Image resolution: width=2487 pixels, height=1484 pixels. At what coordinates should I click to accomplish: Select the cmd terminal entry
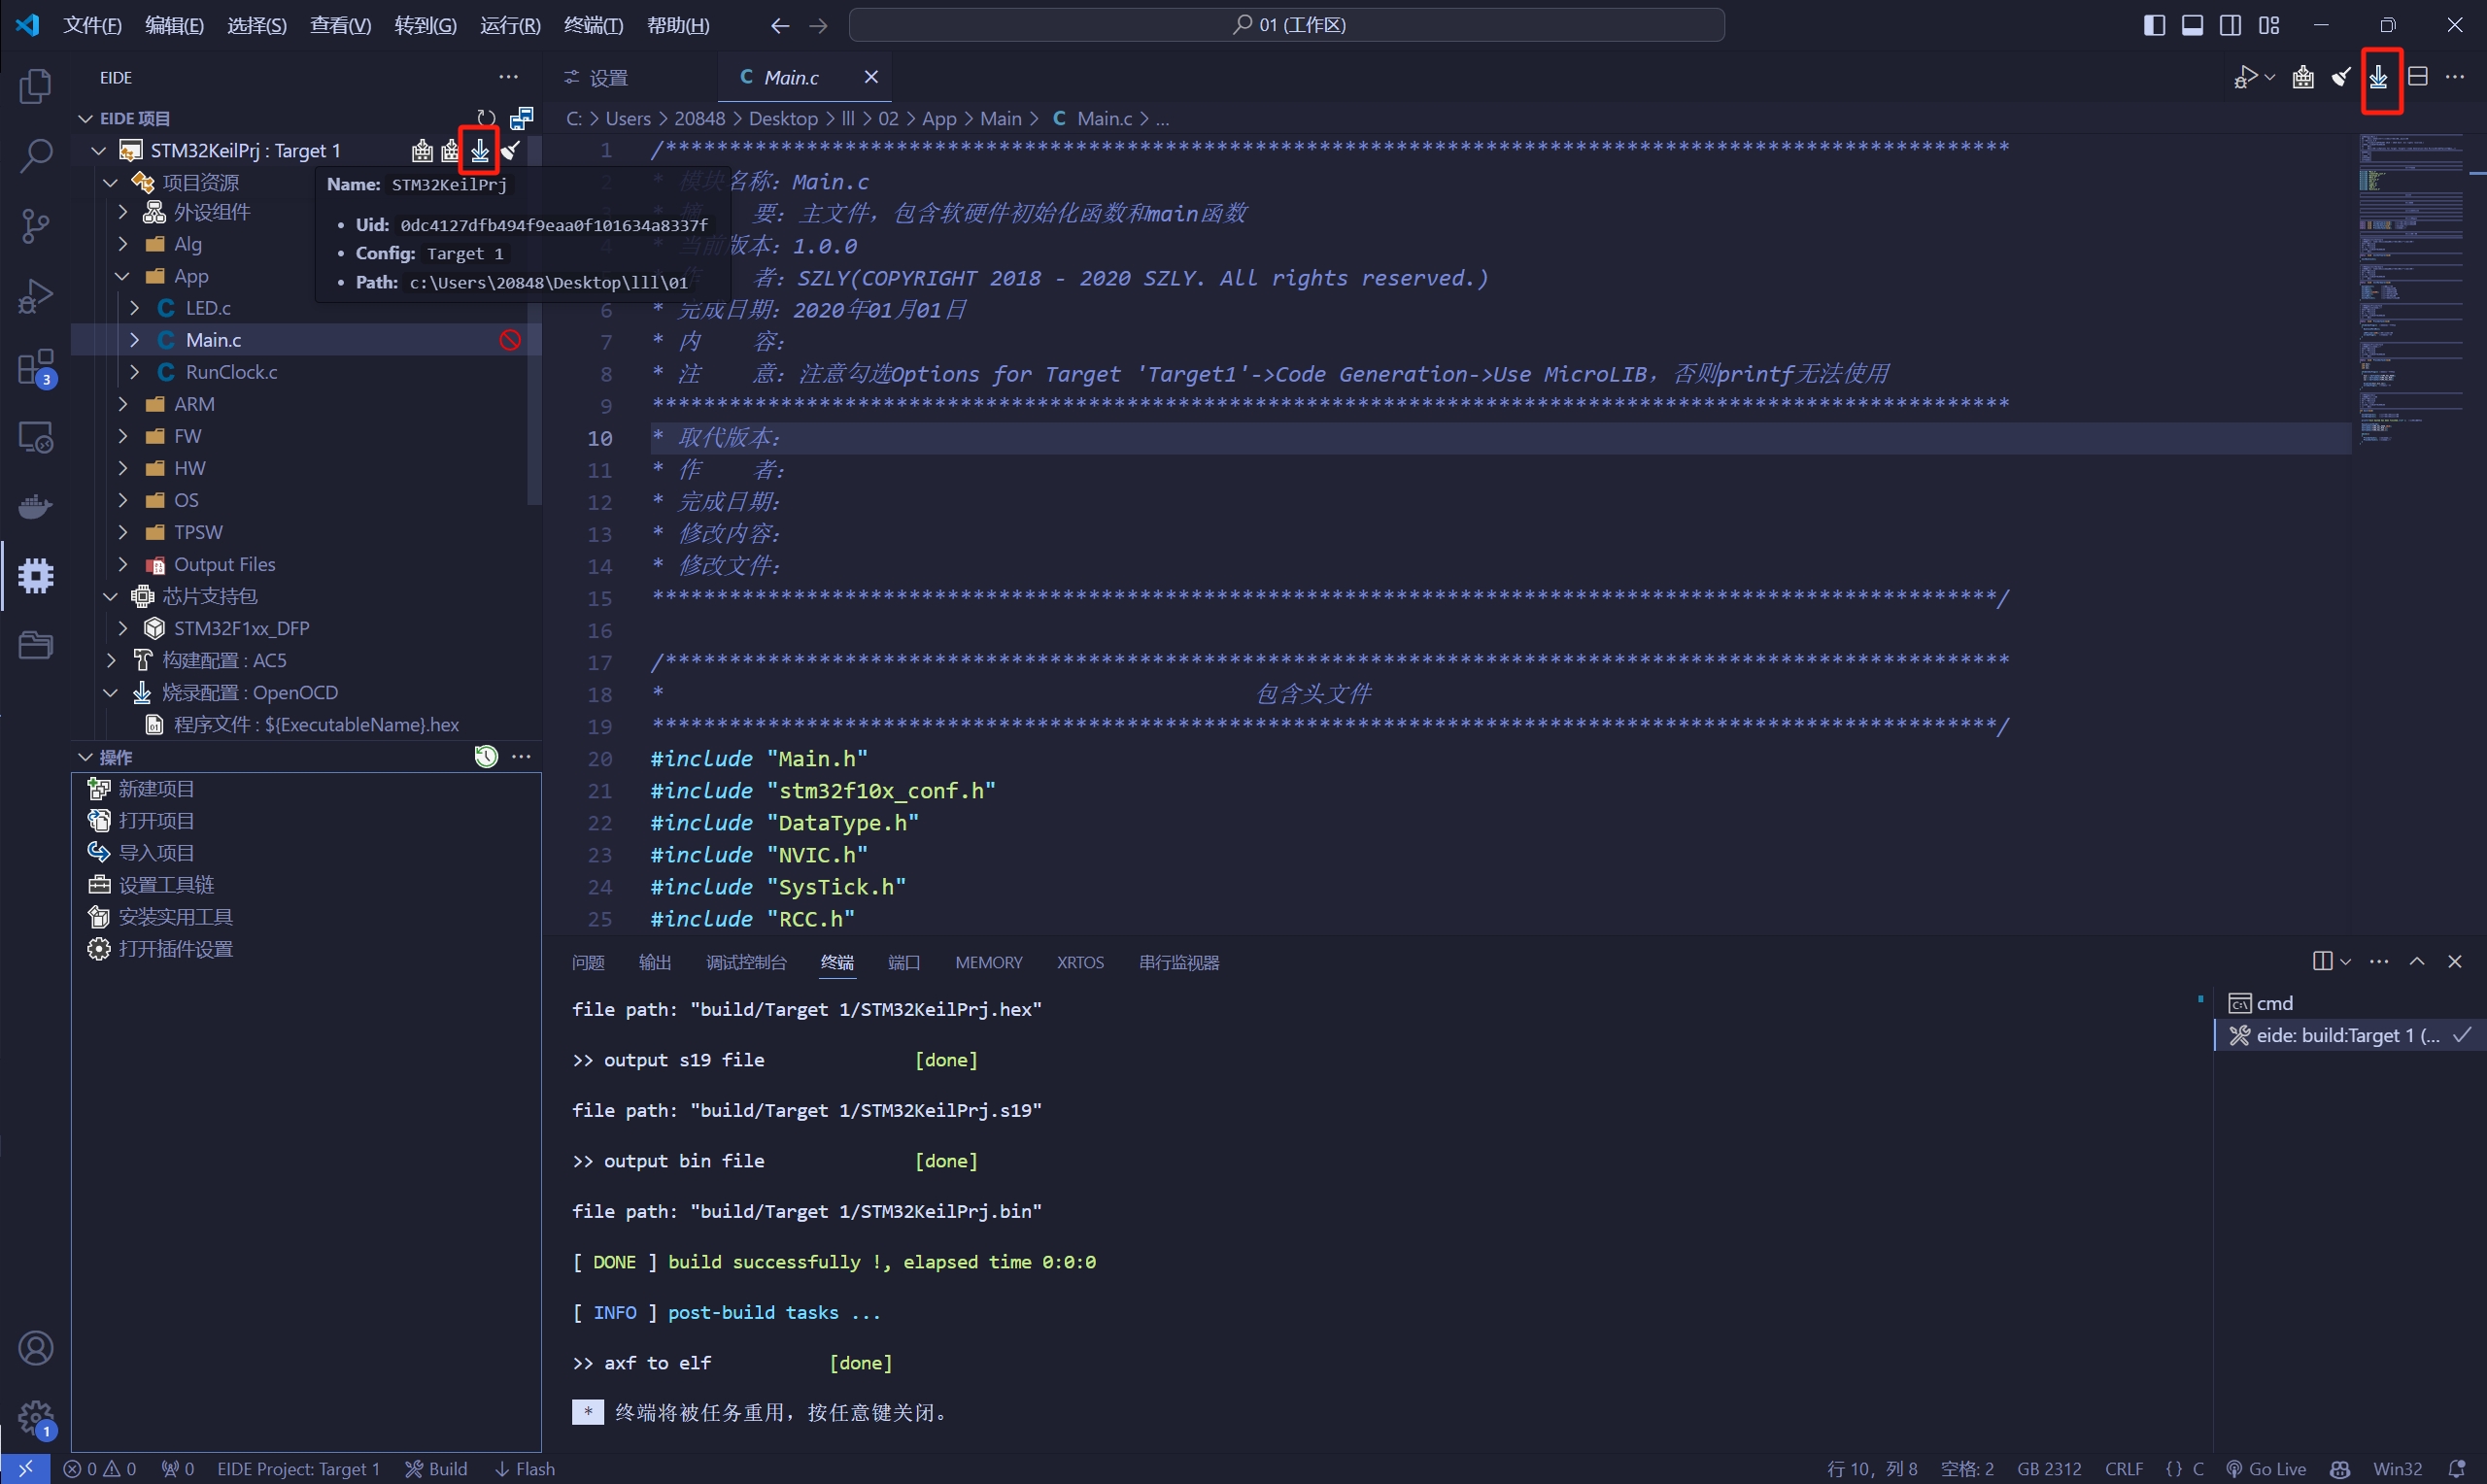pyautogui.click(x=2350, y=1003)
